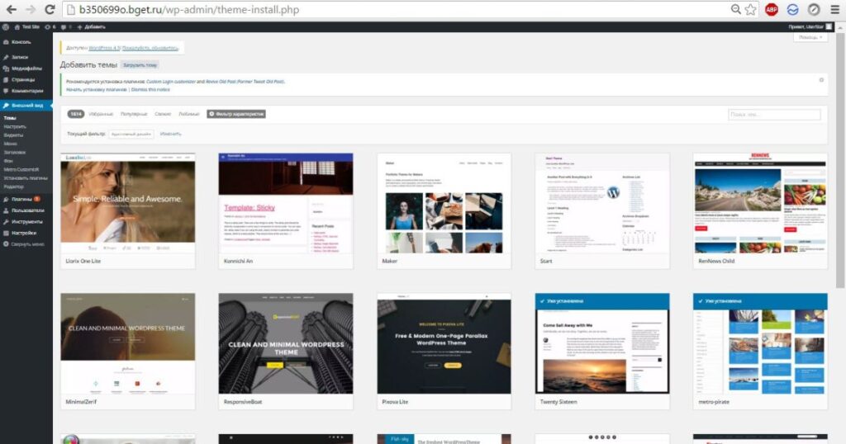846x444 pixels.
Task: Bookmark page with the star icon
Action: point(750,9)
